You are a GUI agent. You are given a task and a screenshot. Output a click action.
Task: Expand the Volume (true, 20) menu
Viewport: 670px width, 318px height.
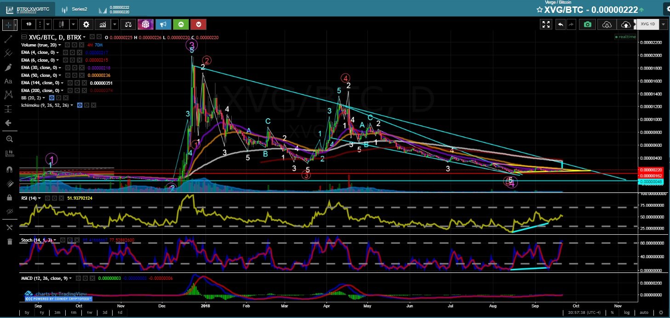(x=60, y=45)
